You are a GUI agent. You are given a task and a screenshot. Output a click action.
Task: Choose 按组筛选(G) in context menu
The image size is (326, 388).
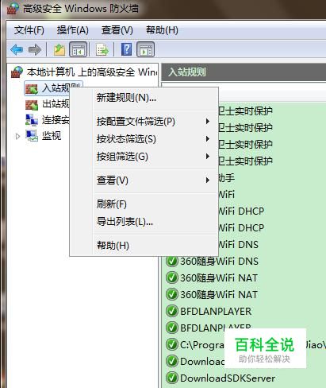coord(144,157)
